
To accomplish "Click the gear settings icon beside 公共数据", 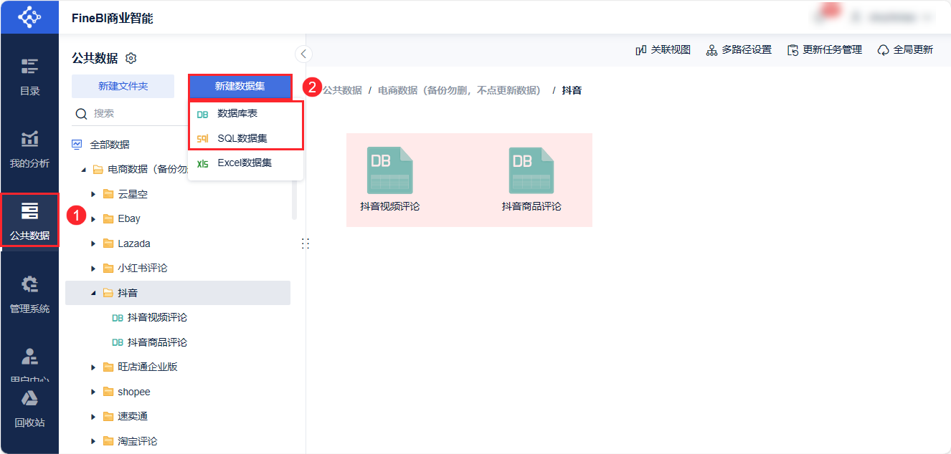I will pos(131,58).
